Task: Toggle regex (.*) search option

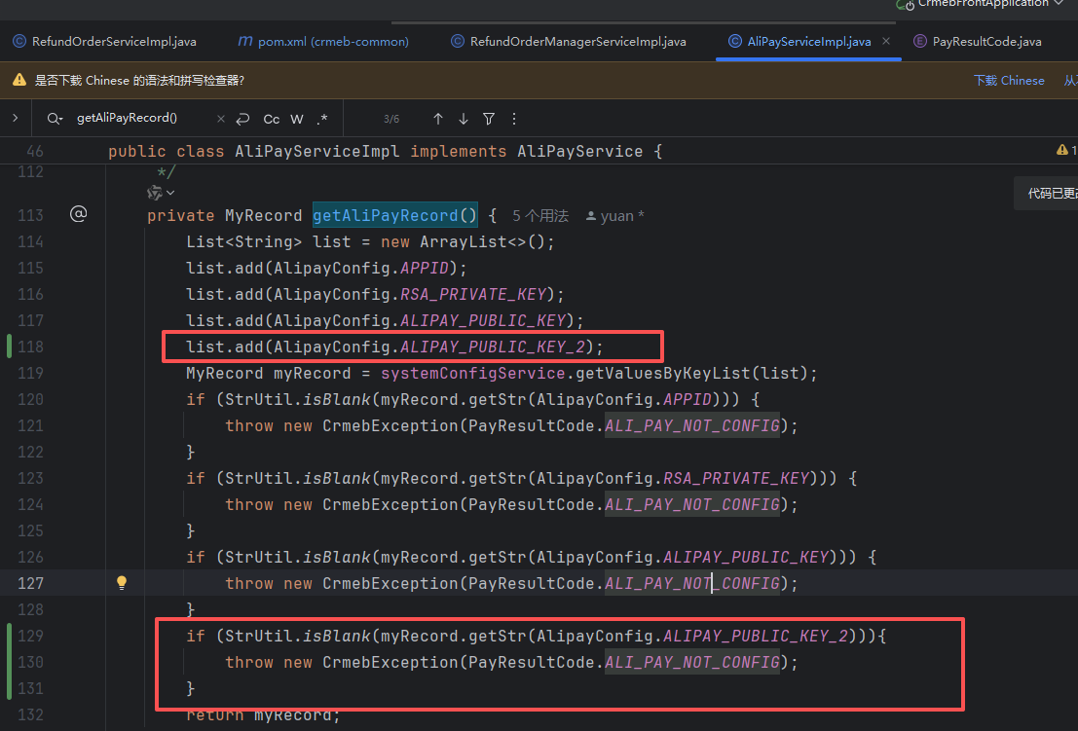Action: [321, 119]
